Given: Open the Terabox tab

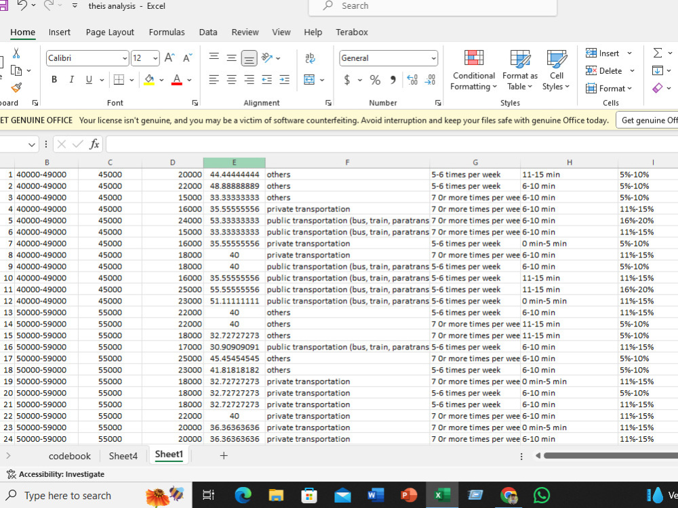Looking at the screenshot, I should click(351, 33).
